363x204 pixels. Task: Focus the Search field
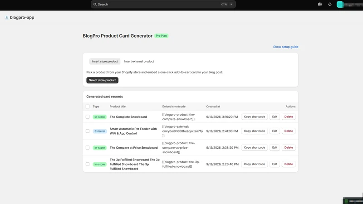pyautogui.click(x=163, y=5)
